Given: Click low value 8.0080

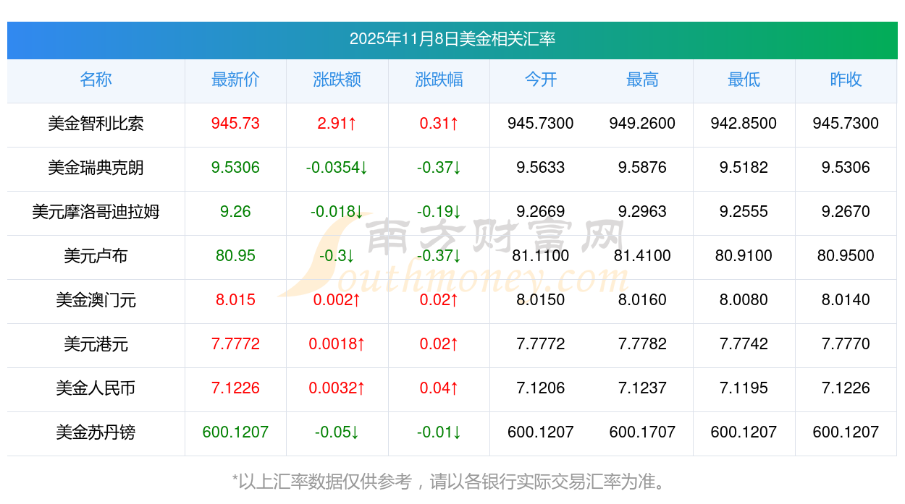Looking at the screenshot, I should click(744, 300).
